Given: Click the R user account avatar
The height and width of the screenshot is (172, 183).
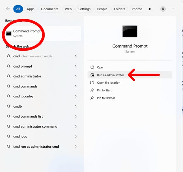Looking at the screenshot, I should point(163,9).
